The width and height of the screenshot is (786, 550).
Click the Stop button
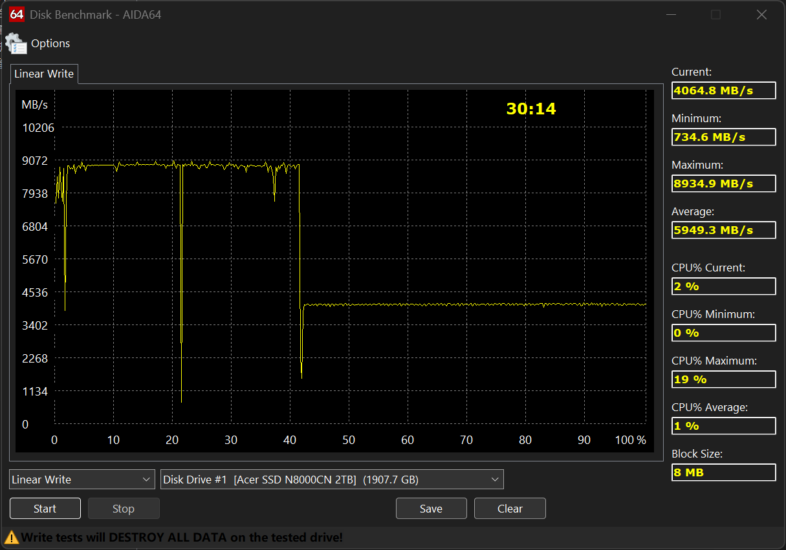(123, 509)
